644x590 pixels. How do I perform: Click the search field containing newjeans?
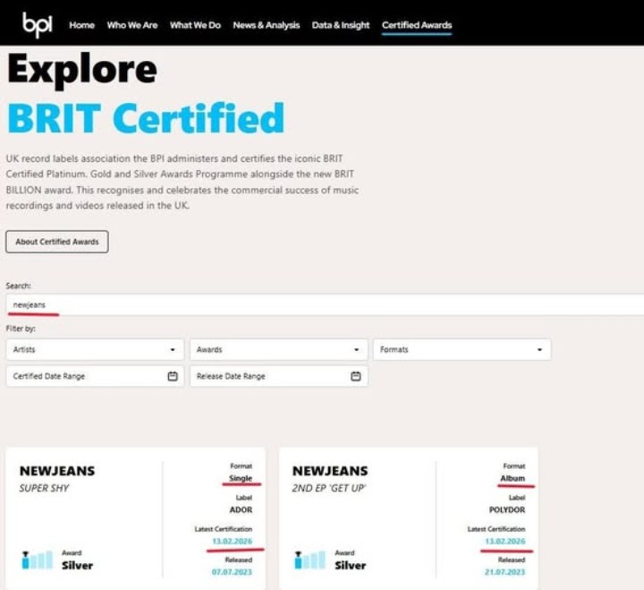[x=322, y=304]
